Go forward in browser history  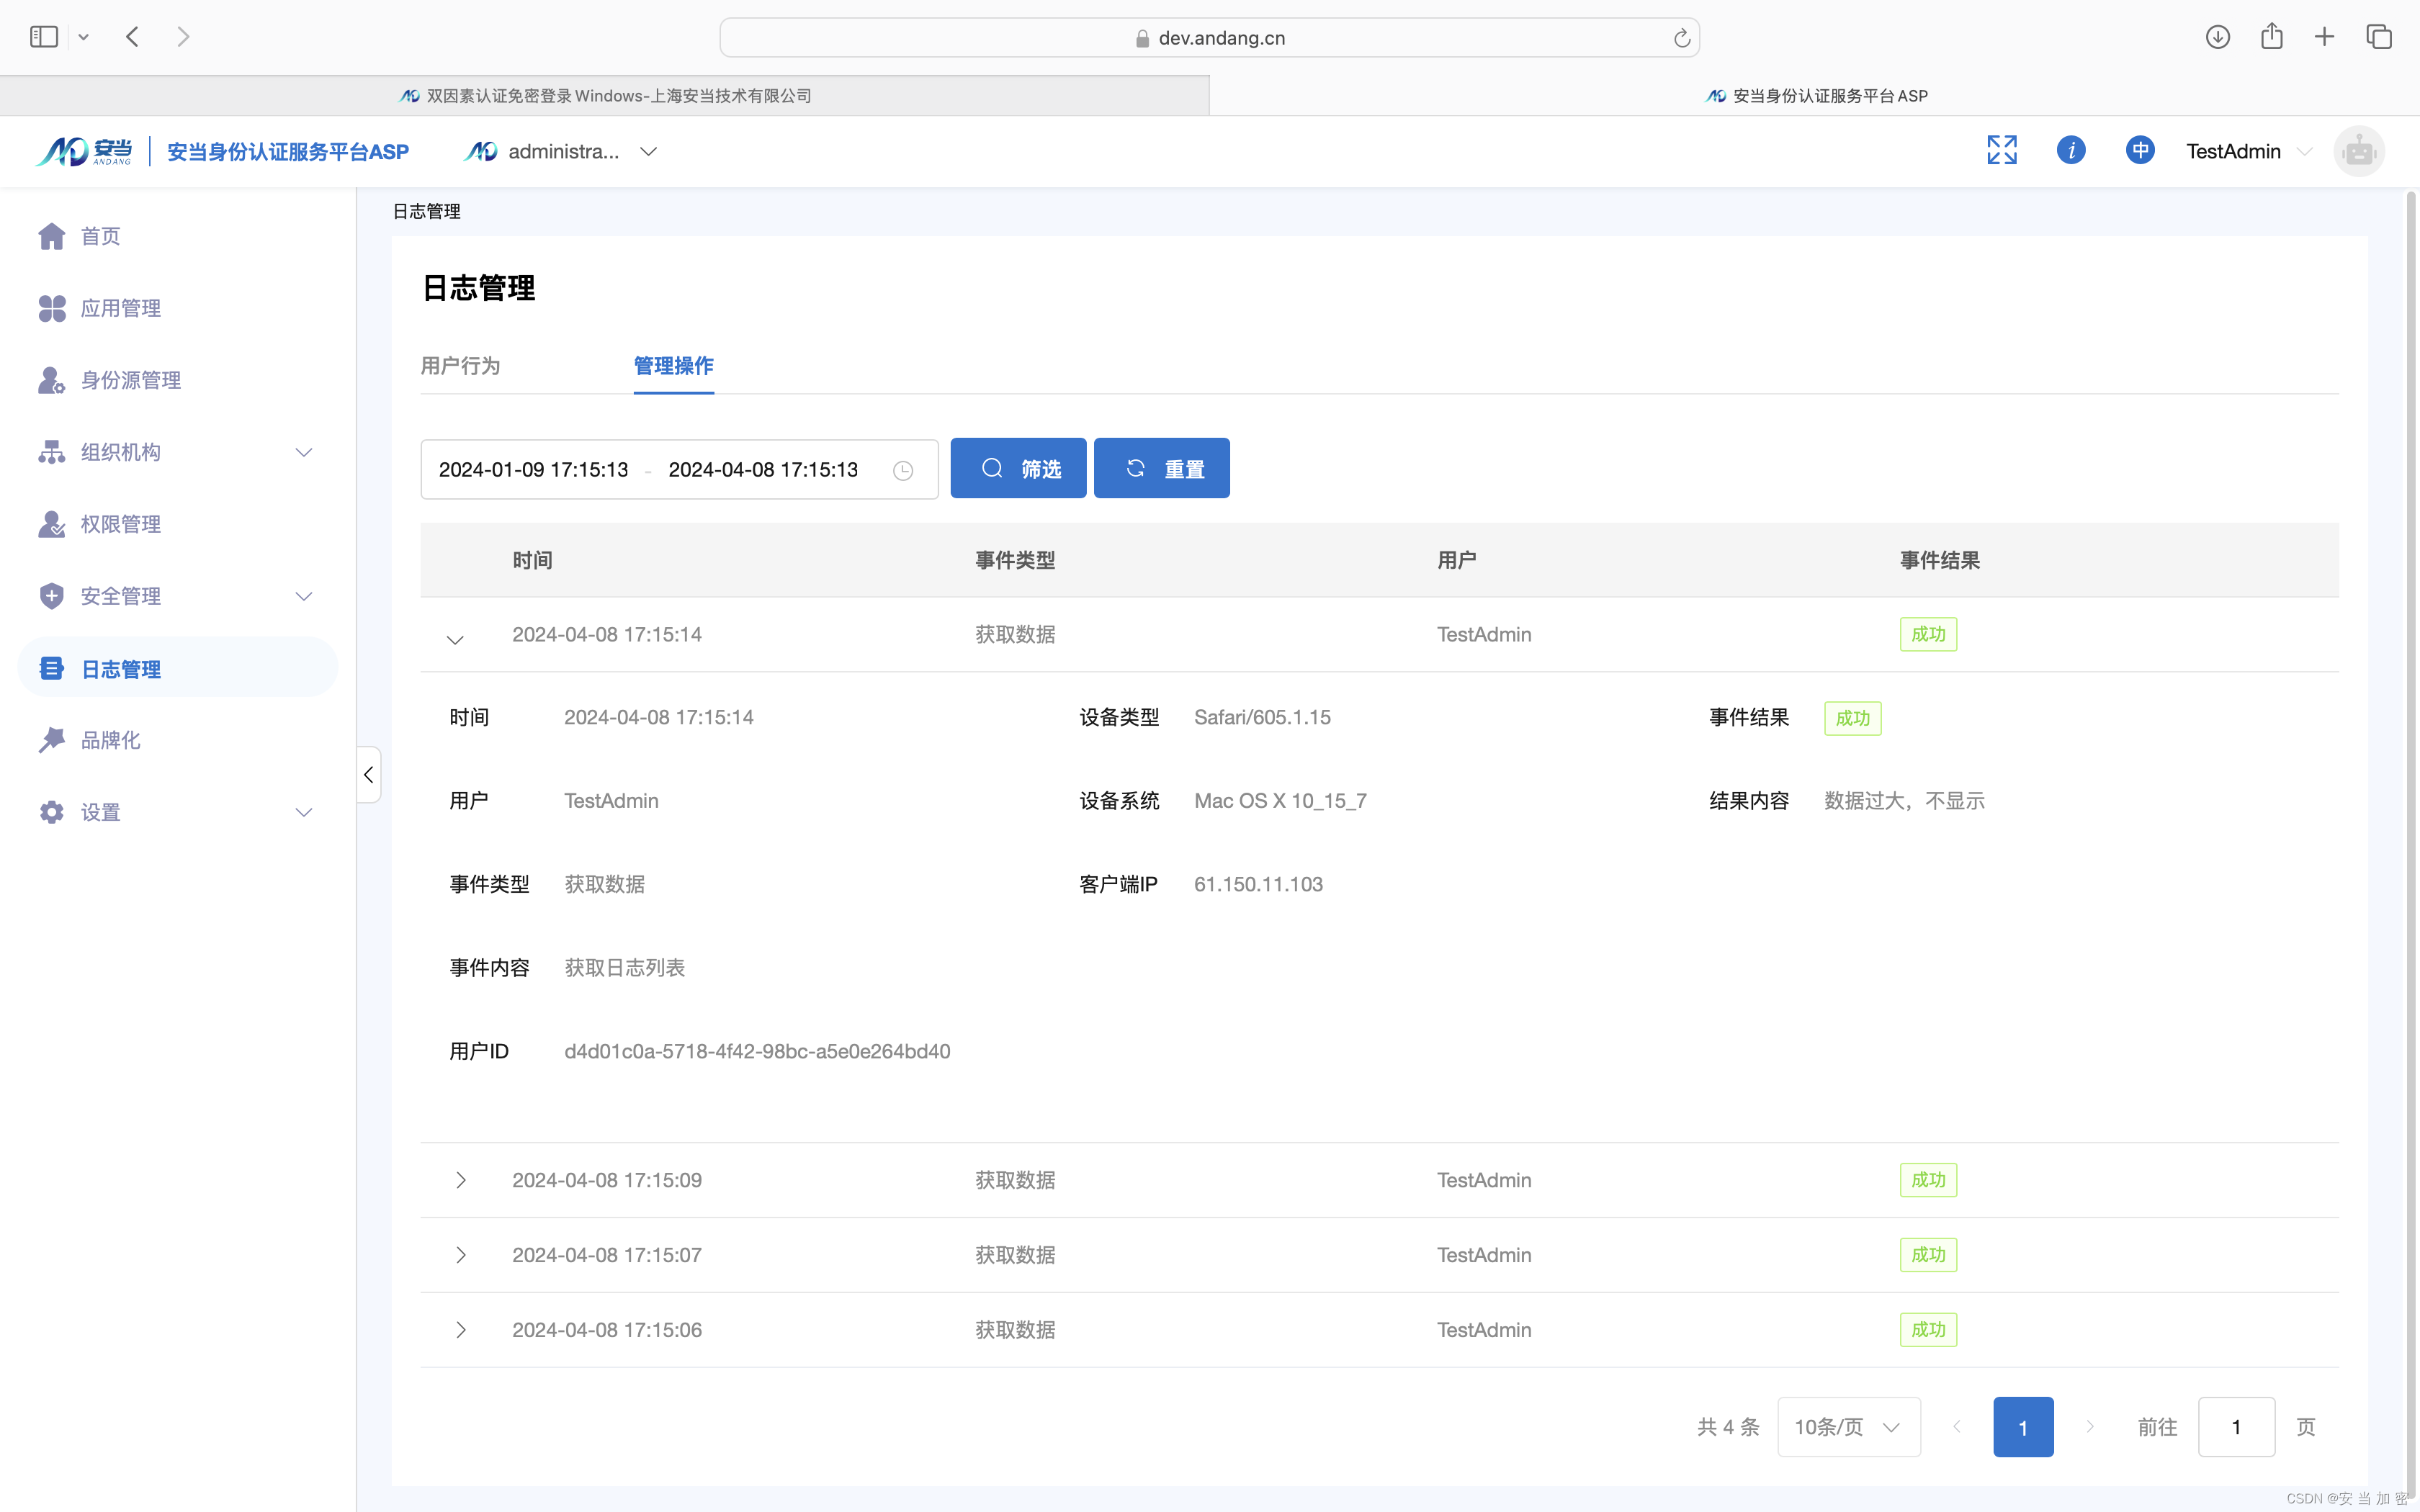[x=183, y=37]
